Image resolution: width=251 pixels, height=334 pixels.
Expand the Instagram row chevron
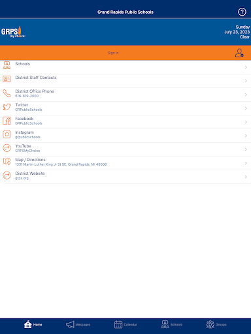[x=246, y=136]
